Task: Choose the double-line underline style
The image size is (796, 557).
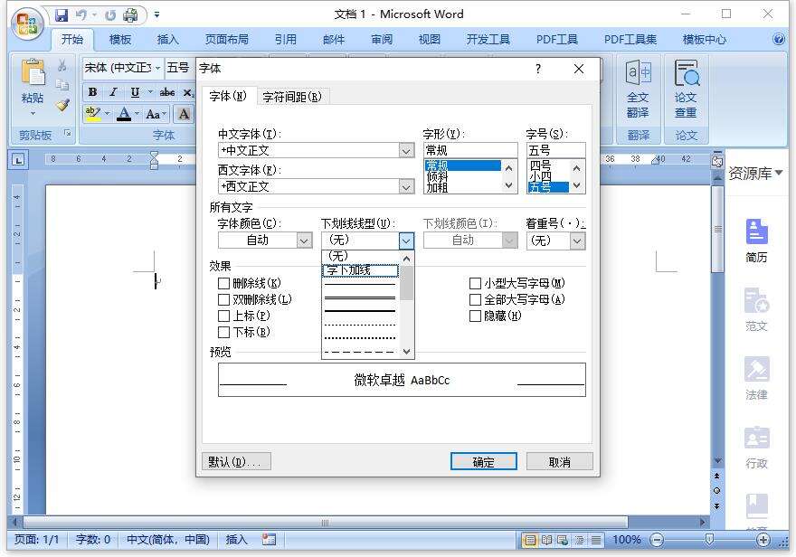Action: [x=360, y=297]
